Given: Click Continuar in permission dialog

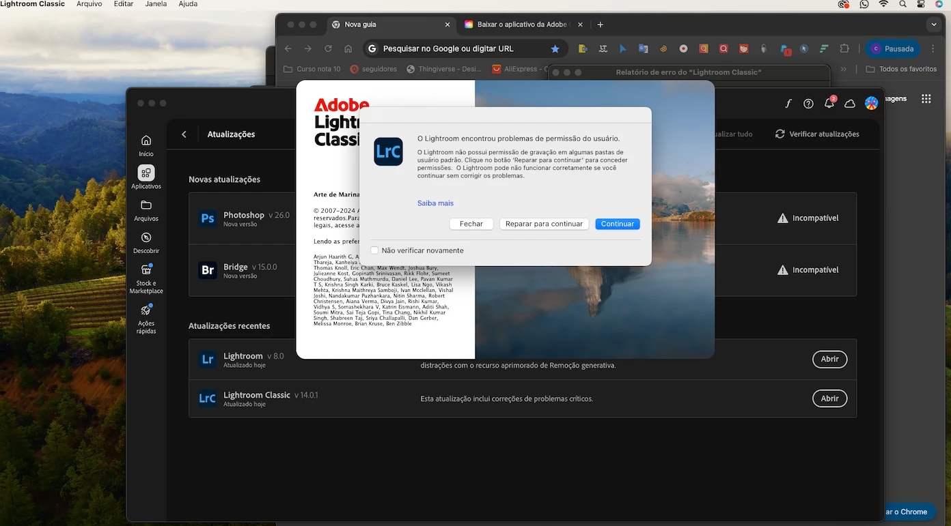Looking at the screenshot, I should click(618, 224).
